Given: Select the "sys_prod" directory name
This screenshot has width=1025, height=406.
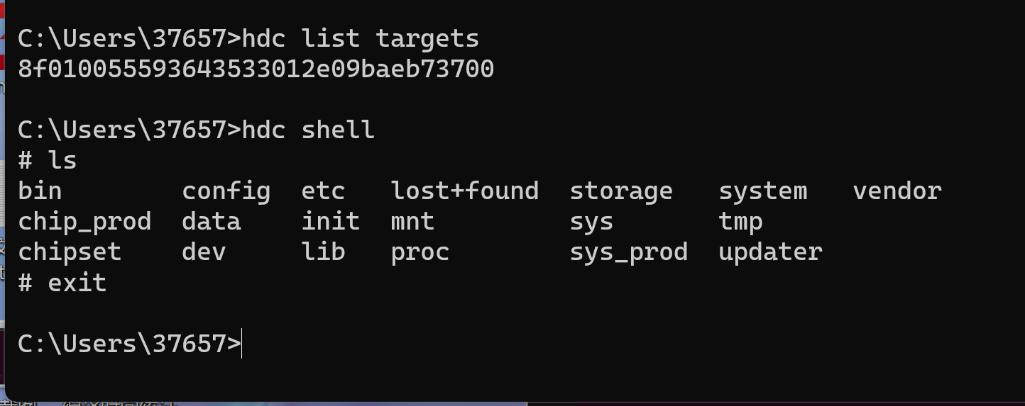Looking at the screenshot, I should tap(628, 252).
